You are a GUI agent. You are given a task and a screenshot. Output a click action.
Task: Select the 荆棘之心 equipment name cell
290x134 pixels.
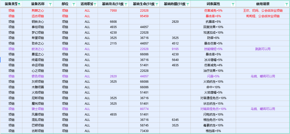point(38,11)
